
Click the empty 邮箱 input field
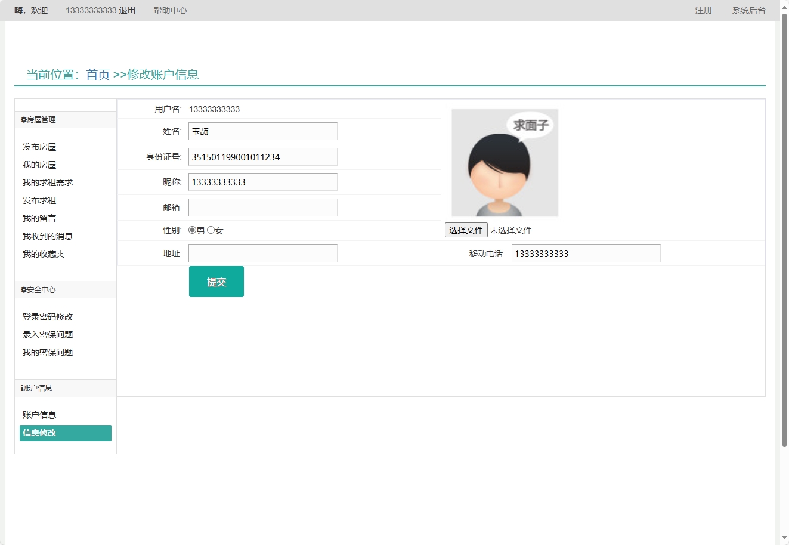point(262,207)
